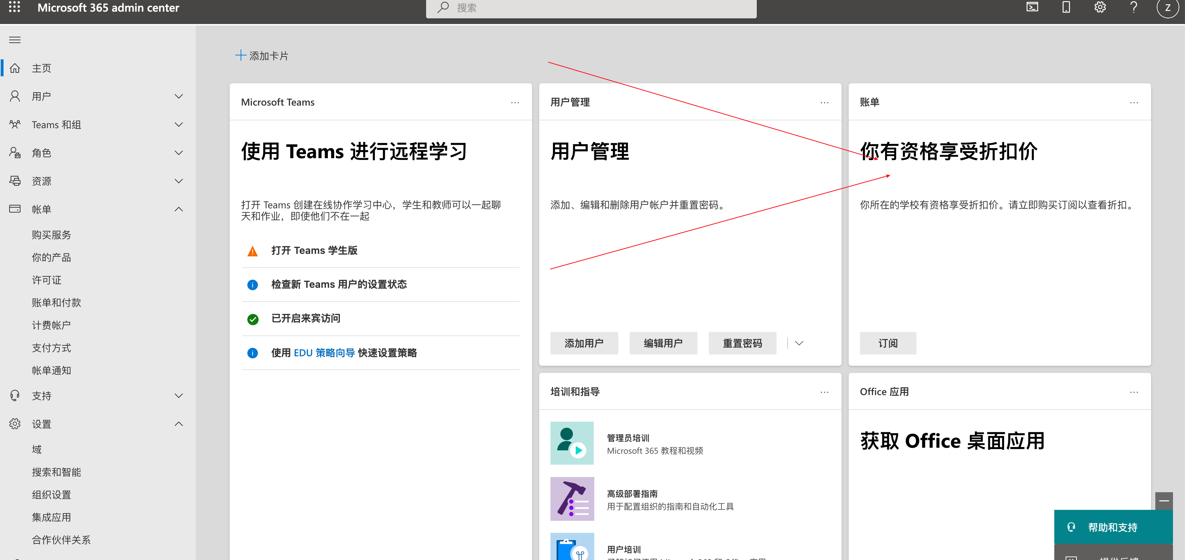Click the mobile app phone icon
Image resolution: width=1185 pixels, height=560 pixels.
1066,7
